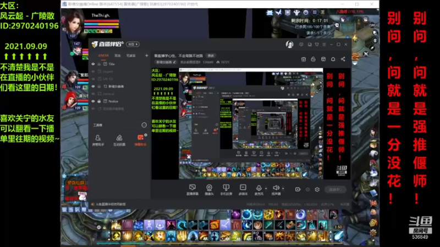Click the GM button near minimap
Image resolution: width=440 pixels, height=247 pixels.
[x=372, y=25]
